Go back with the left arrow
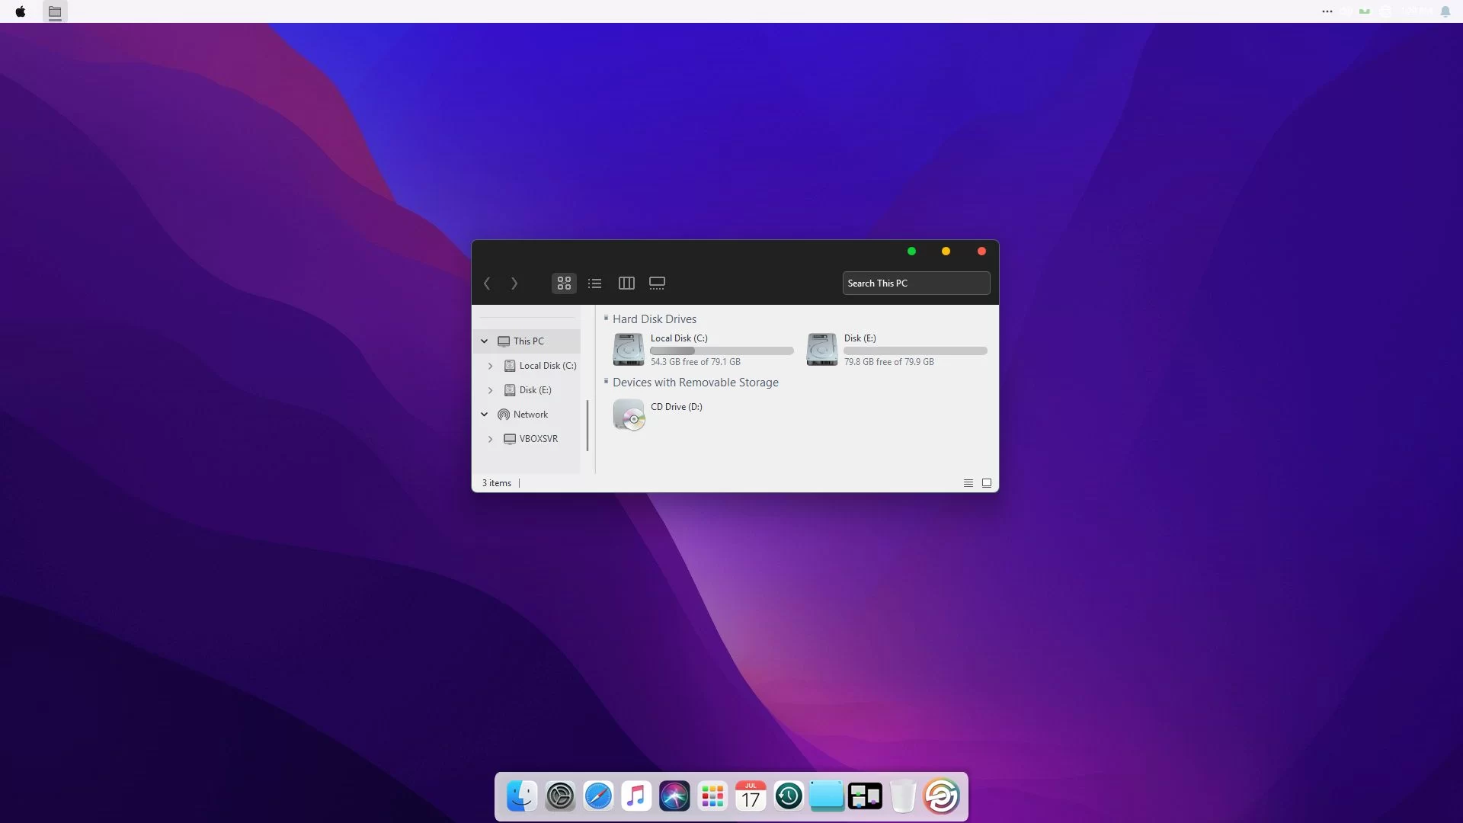 tap(487, 283)
